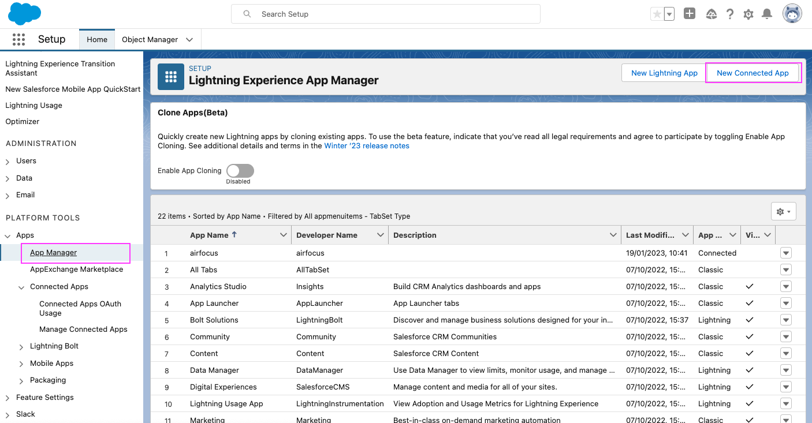Click the Favorites star icon
This screenshot has width=812, height=423.
coord(657,14)
